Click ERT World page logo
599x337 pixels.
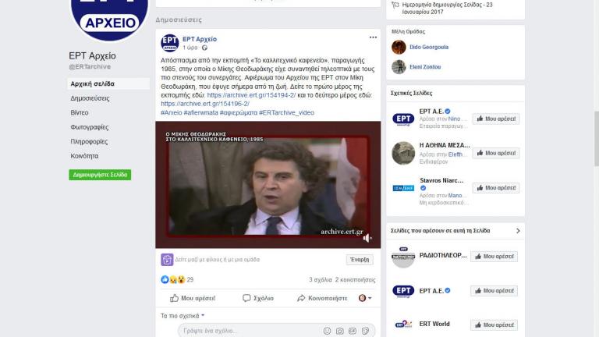coord(403,325)
